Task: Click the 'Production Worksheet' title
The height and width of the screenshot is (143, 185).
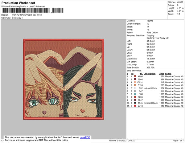Action: pyautogui.click(x=18, y=3)
